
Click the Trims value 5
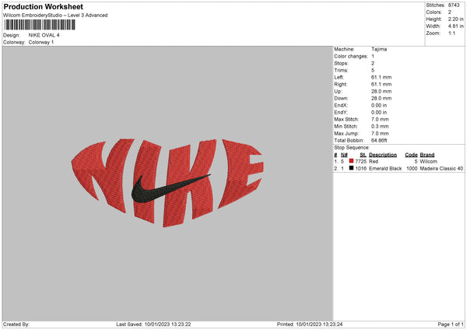[x=373, y=70]
